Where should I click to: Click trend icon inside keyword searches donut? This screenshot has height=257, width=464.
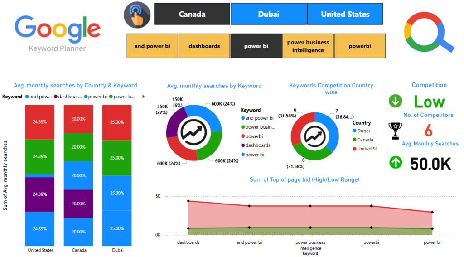tap(194, 132)
